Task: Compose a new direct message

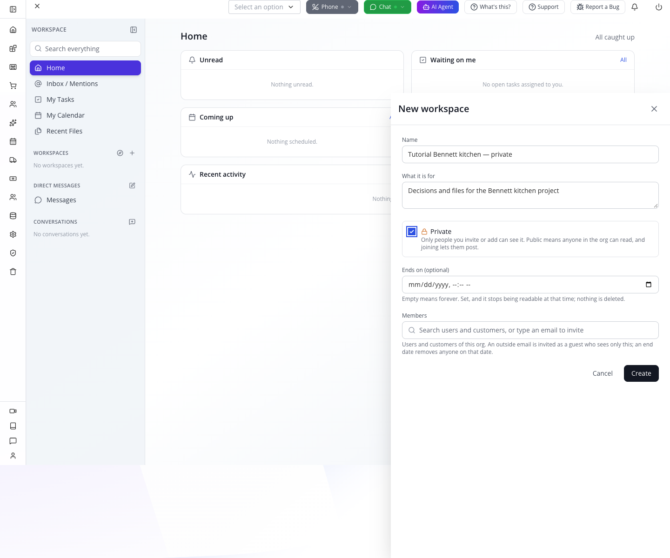Action: pos(132,186)
